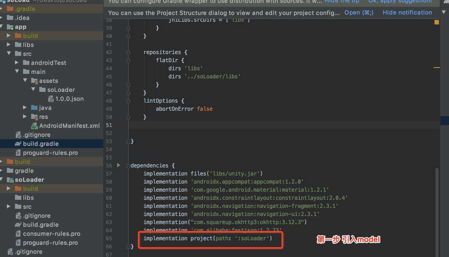This screenshot has height=257, width=449.
Task: Click the fold end marker at line 53
Action: (128, 141)
